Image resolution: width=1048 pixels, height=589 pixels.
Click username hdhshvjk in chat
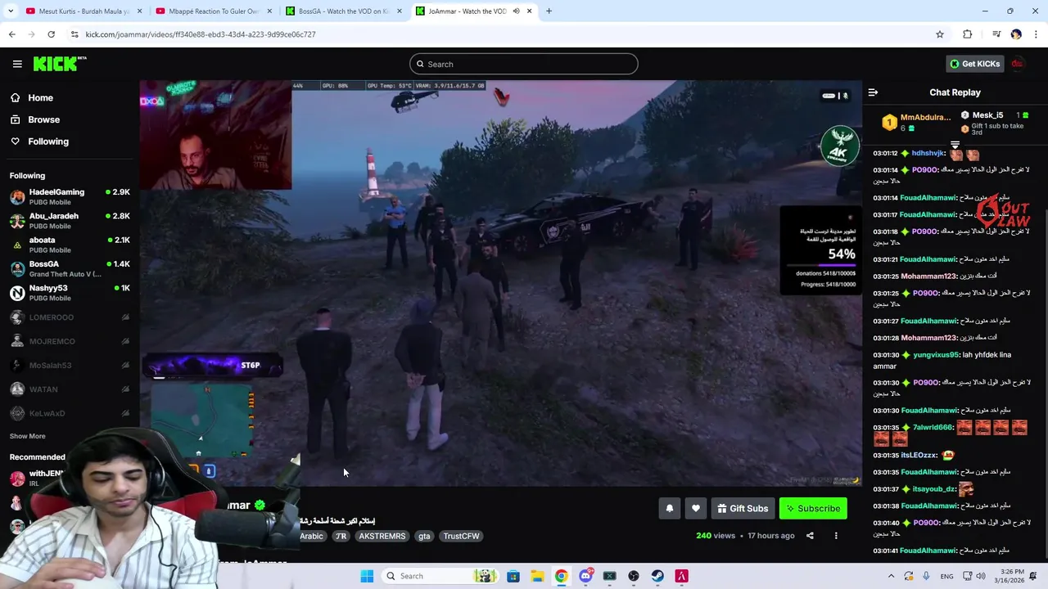pyautogui.click(x=928, y=153)
